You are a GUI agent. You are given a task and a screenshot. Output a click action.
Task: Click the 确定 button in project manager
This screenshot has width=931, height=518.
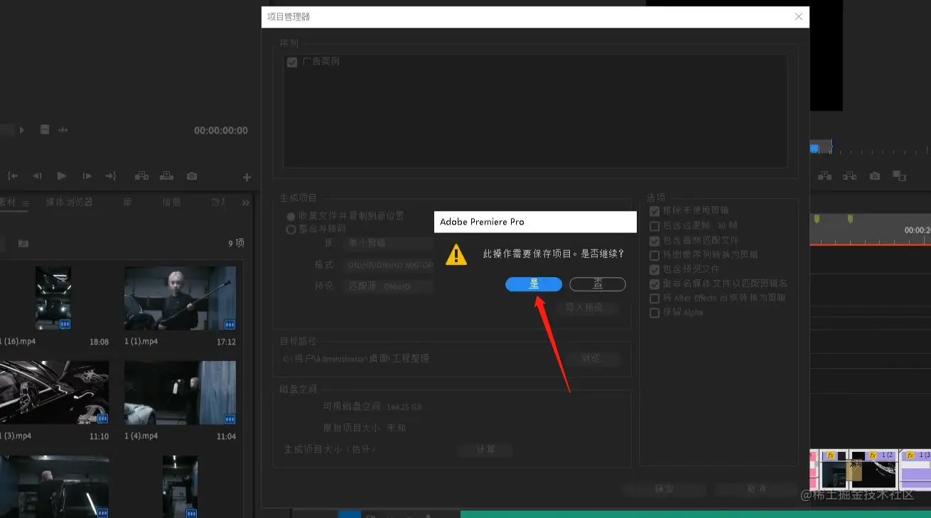(x=663, y=490)
